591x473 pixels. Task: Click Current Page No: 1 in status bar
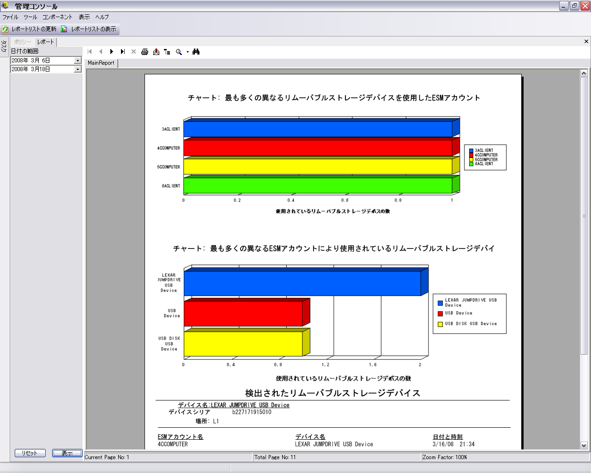(107, 457)
